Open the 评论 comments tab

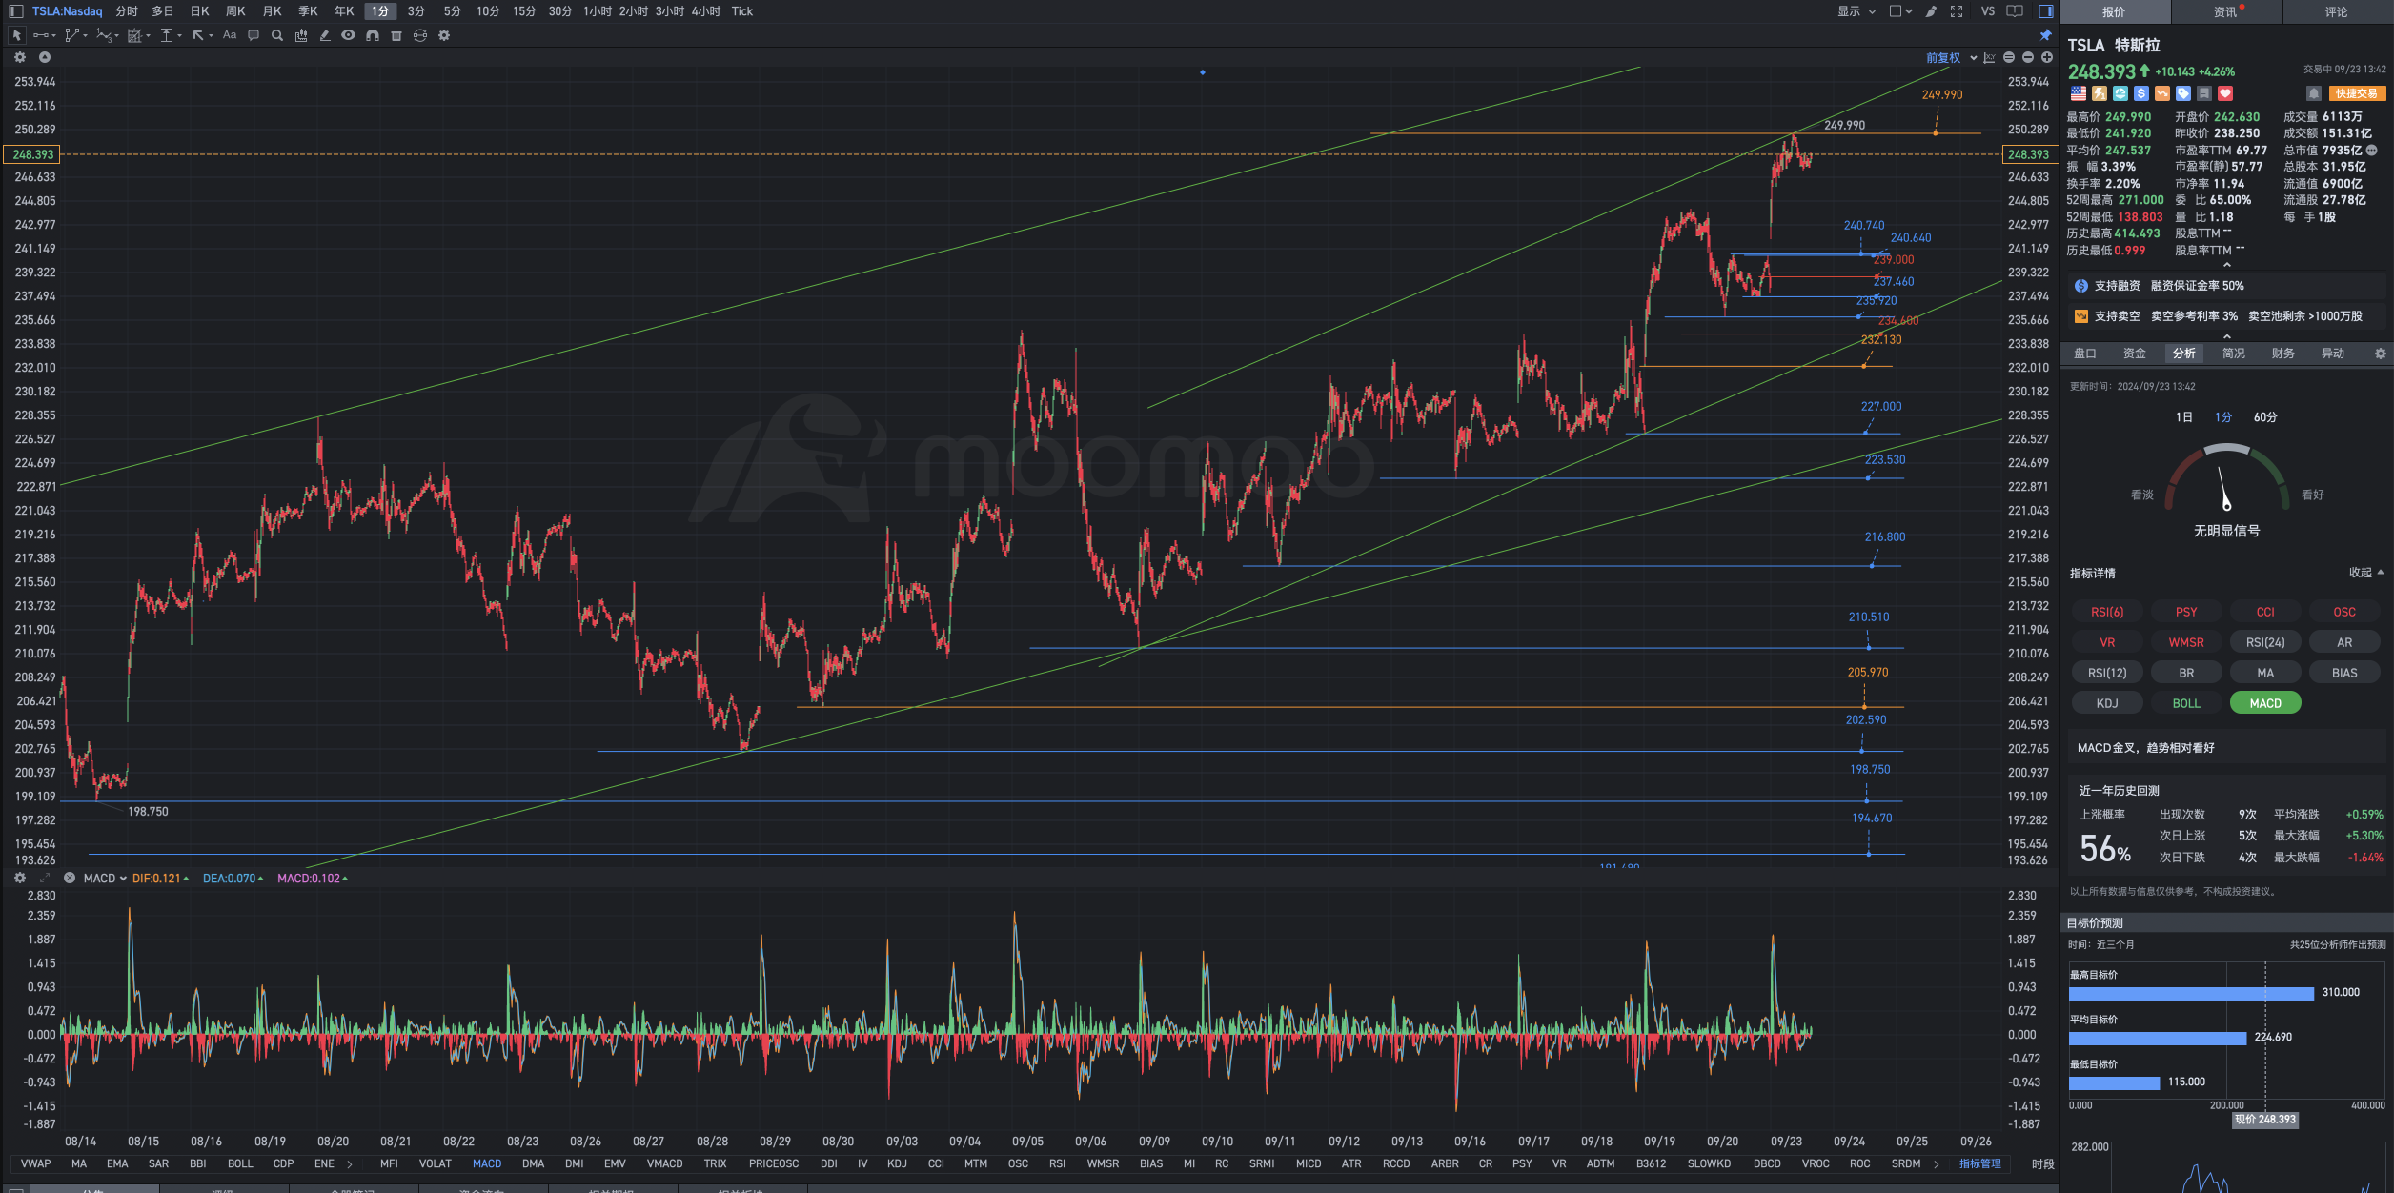(2337, 12)
